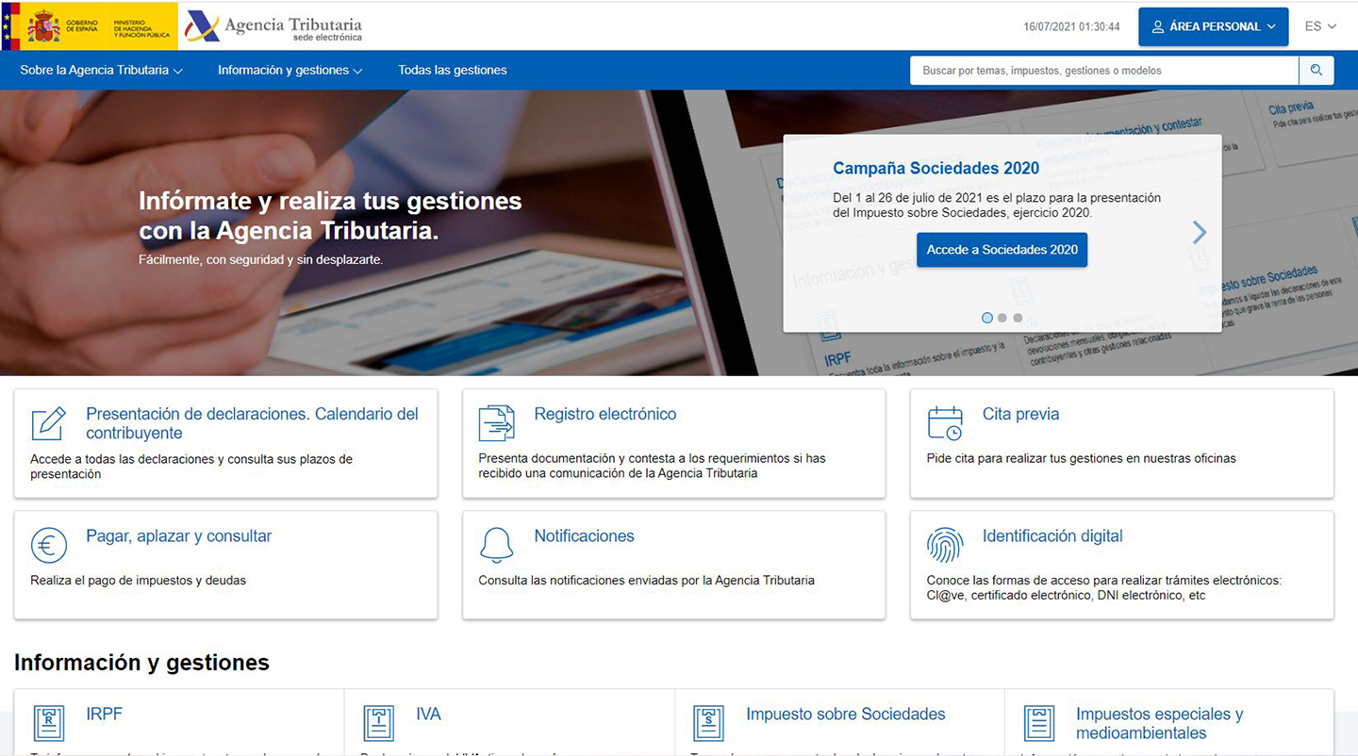Select the second carousel slide dot
The width and height of the screenshot is (1358, 756).
click(1002, 318)
